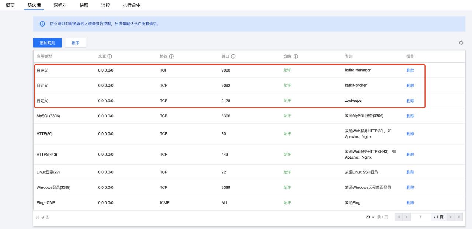Open the 监控 tab
This screenshot has width=472, height=229.
105,5
